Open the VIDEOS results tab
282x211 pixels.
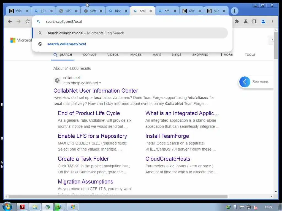pos(113,55)
